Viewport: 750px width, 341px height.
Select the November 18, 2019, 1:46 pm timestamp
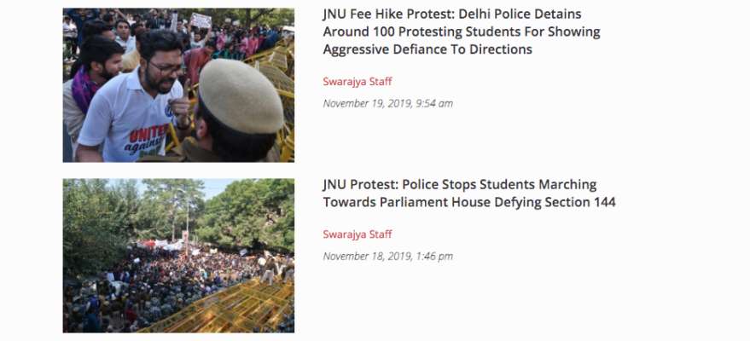coord(388,257)
